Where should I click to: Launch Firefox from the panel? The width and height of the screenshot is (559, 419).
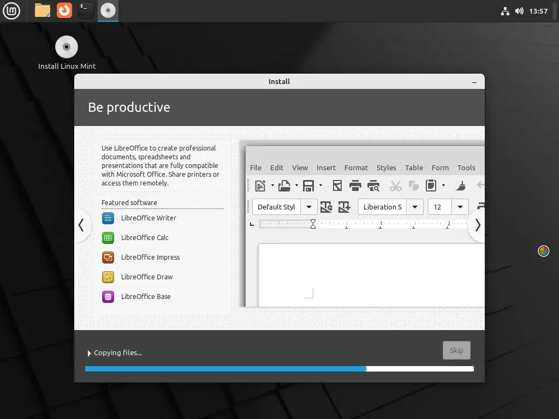point(64,11)
